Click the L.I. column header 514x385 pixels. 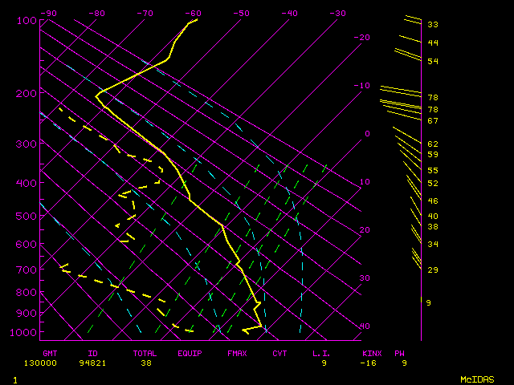pyautogui.click(x=322, y=353)
